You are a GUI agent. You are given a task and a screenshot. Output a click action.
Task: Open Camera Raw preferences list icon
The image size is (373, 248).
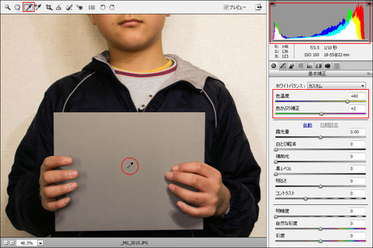92,7
